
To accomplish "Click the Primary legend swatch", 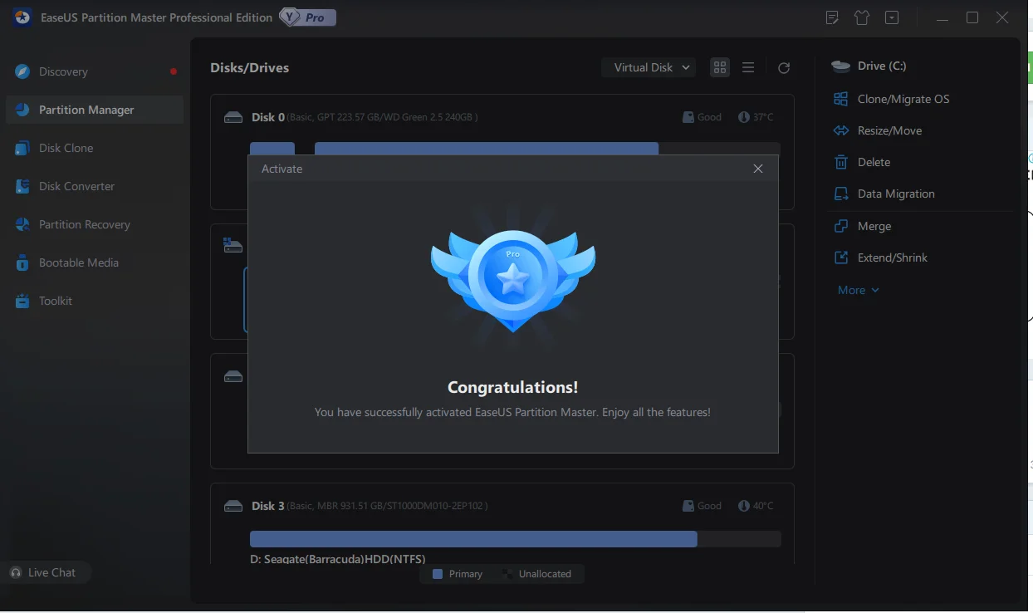I will pos(438,574).
